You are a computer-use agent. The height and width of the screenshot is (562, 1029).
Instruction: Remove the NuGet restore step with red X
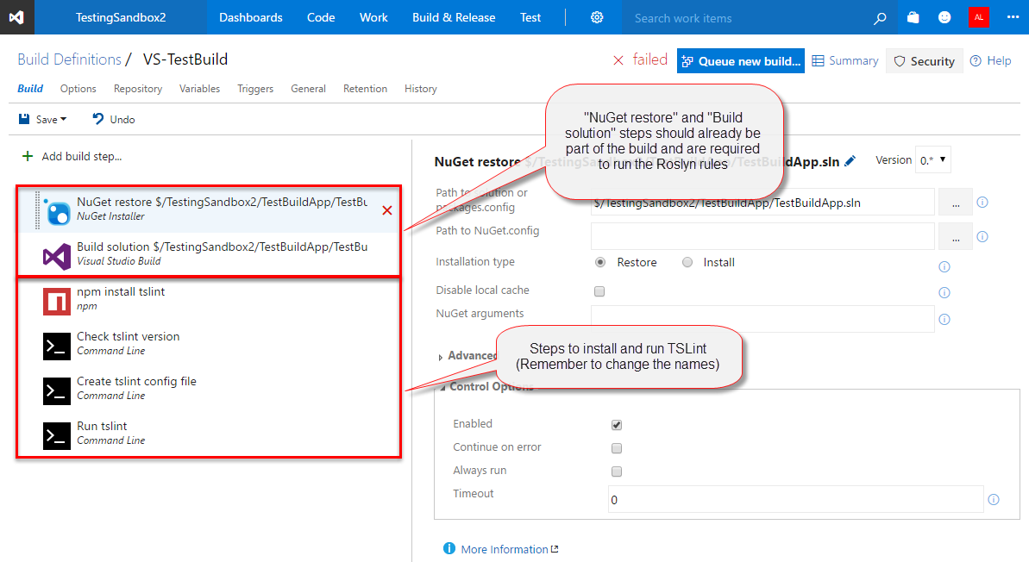[386, 210]
